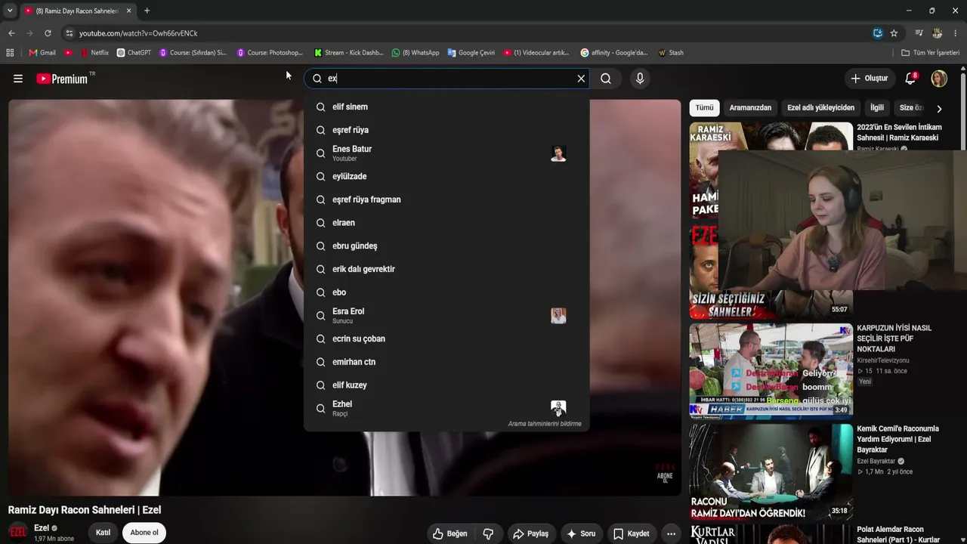
Task: Choose the 'emirhan ctn' suggestion
Action: [446, 362]
